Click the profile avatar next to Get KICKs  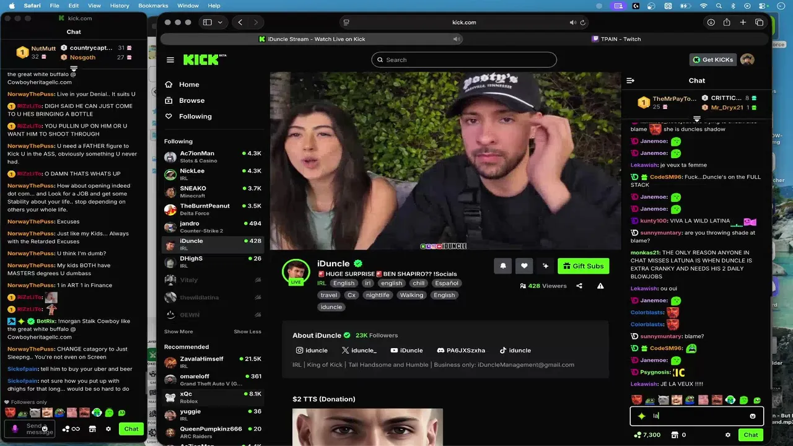click(x=747, y=59)
